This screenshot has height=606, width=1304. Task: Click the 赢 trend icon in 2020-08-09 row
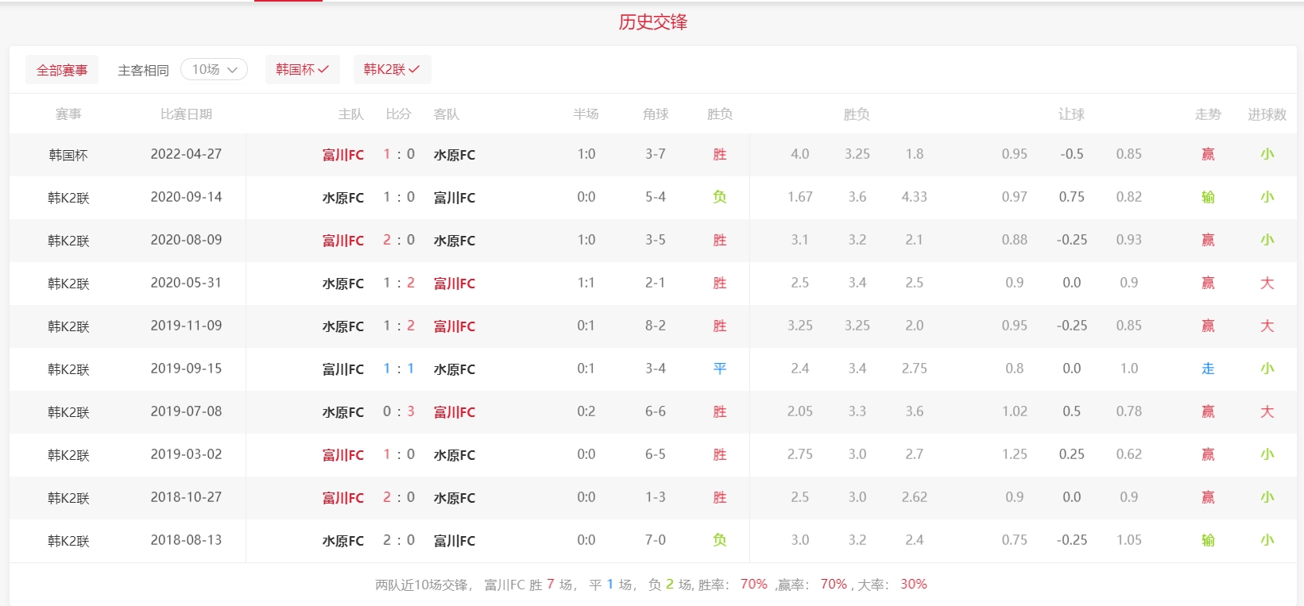click(1207, 240)
